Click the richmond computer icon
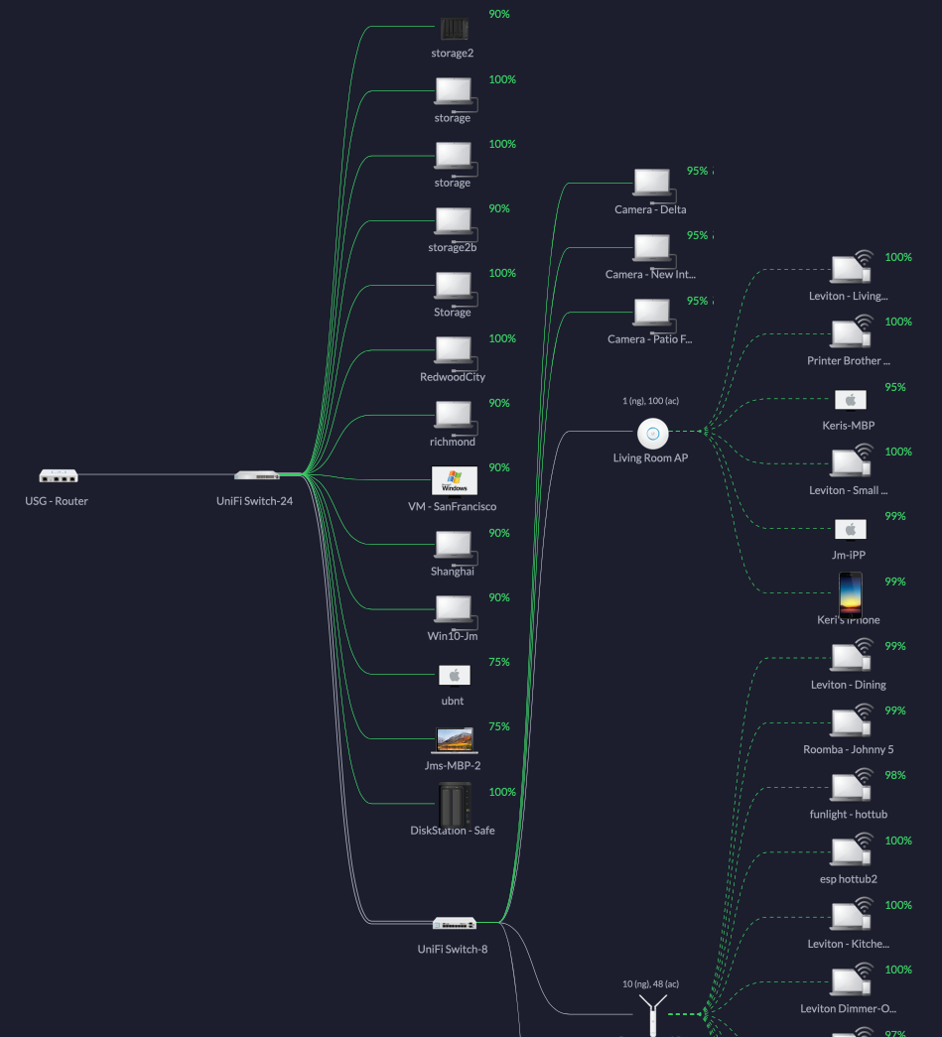The height and width of the screenshot is (1037, 942). [456, 418]
